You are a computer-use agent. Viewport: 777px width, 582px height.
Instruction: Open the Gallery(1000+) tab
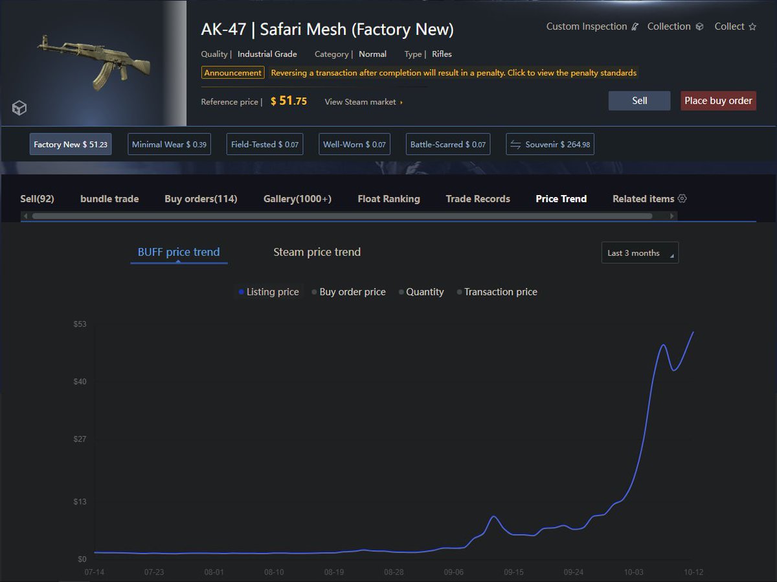point(297,199)
